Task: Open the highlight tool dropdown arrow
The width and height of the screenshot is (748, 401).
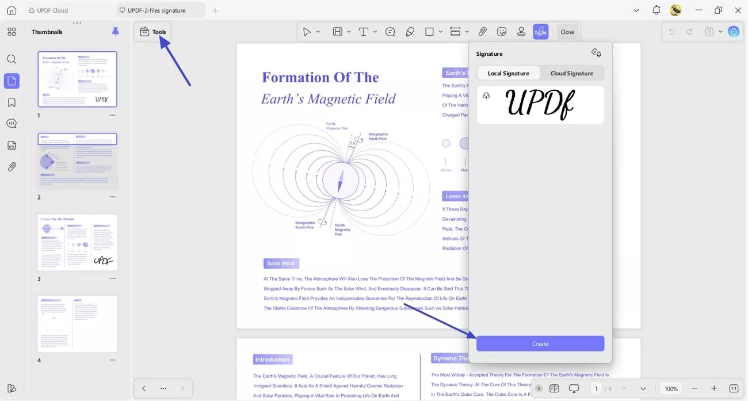Action: click(349, 32)
